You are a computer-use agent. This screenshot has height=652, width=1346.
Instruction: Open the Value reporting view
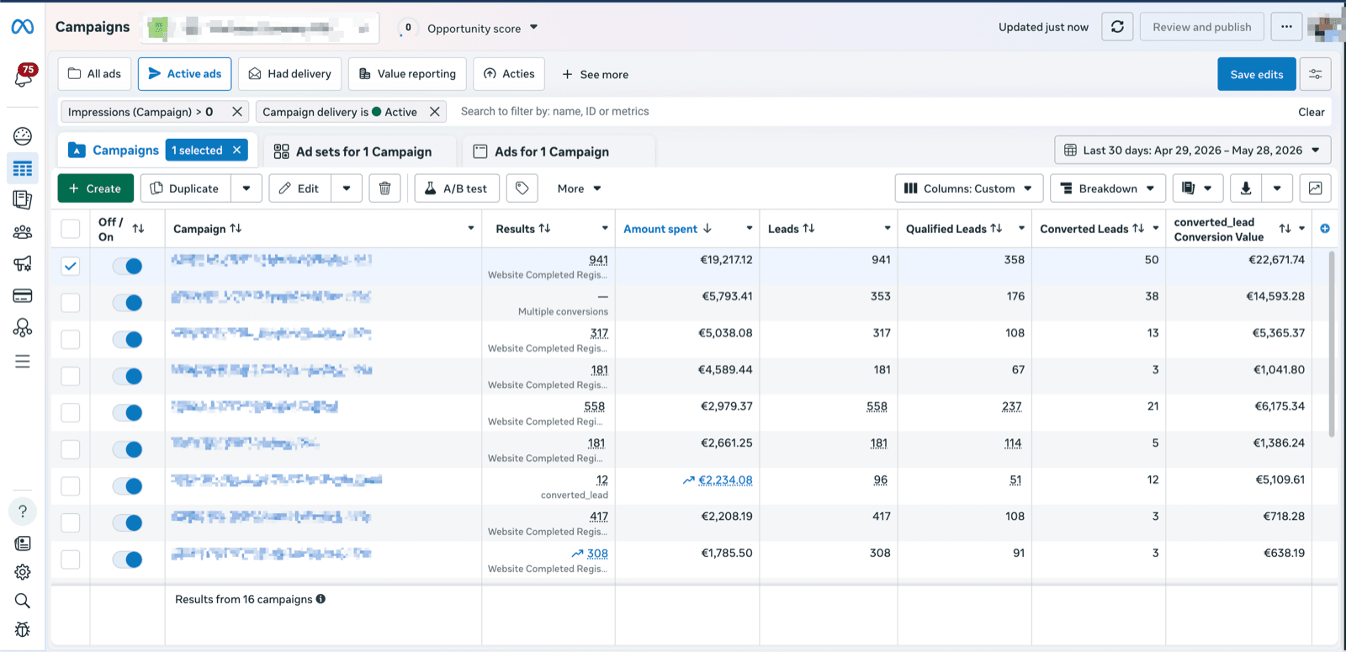[407, 74]
